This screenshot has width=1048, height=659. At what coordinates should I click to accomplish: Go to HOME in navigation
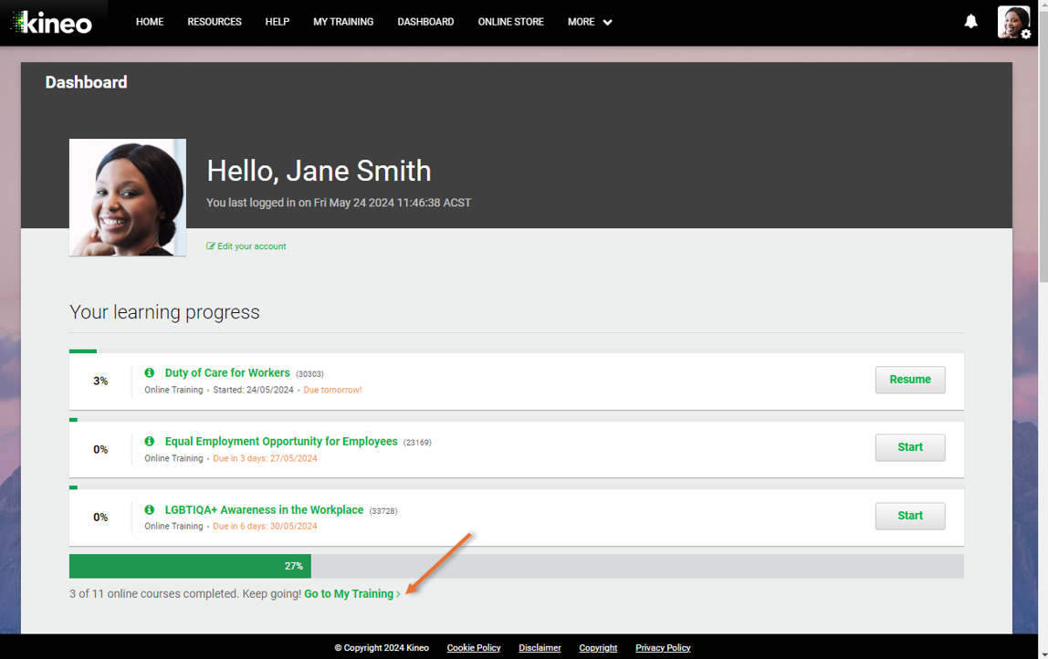pyautogui.click(x=150, y=22)
